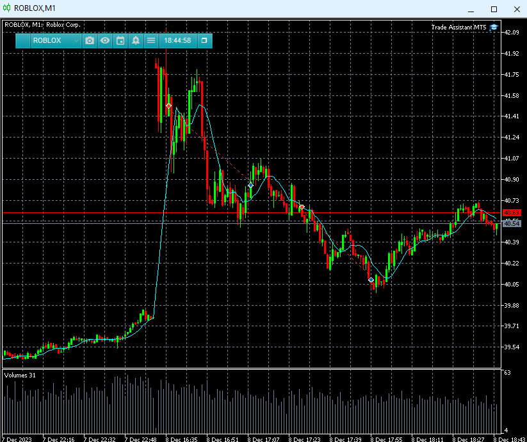This screenshot has height=442, width=527.
Task: Expand the panel using the square icon
Action: tap(204, 40)
